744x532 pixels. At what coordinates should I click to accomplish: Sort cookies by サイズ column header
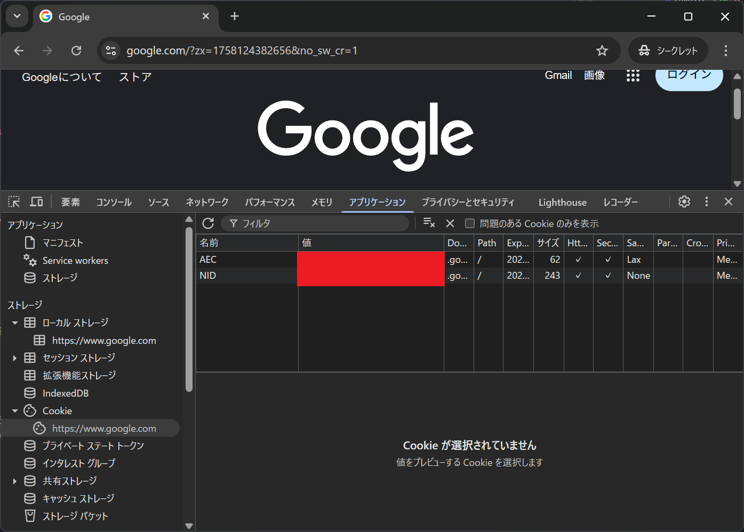548,243
